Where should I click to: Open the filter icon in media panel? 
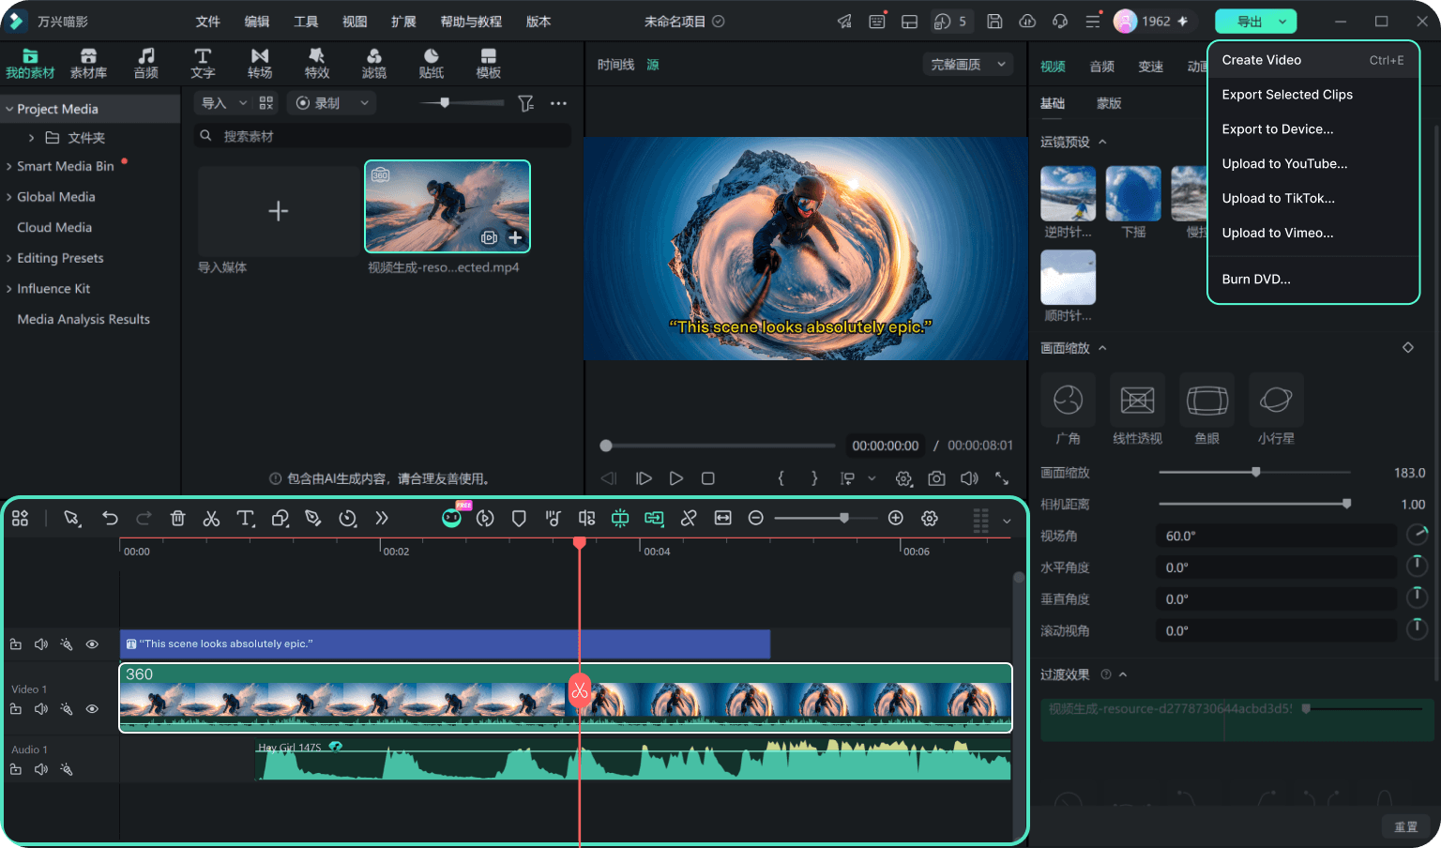click(526, 103)
